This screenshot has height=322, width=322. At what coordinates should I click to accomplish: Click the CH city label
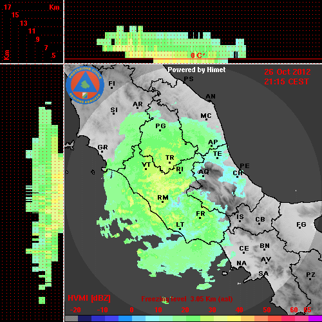238,173
